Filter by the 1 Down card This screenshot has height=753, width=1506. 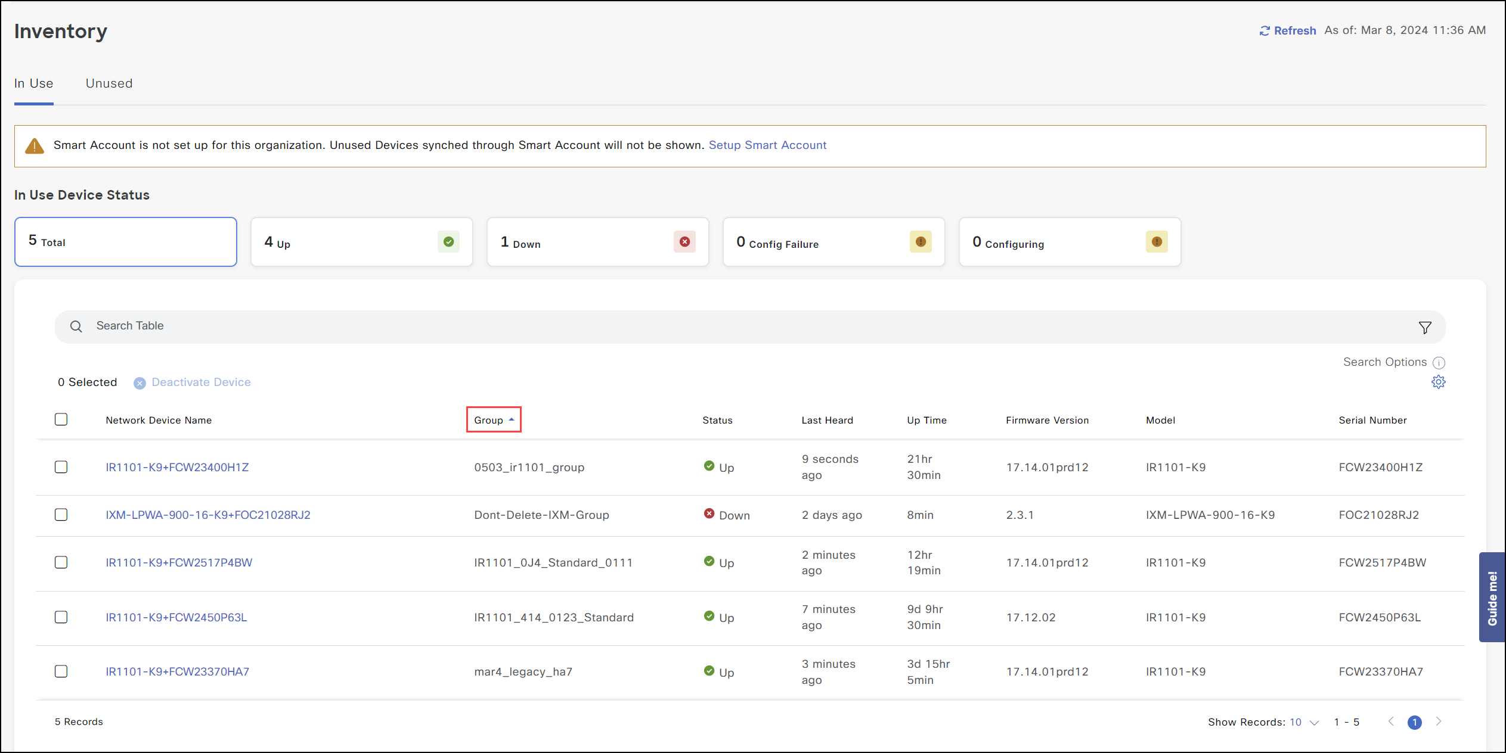coord(598,242)
